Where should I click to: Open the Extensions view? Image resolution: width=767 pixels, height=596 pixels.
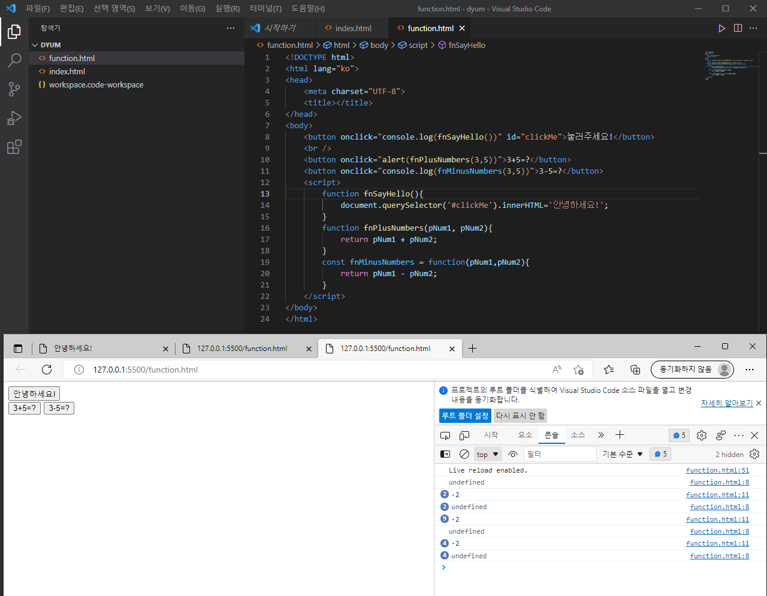coord(14,147)
